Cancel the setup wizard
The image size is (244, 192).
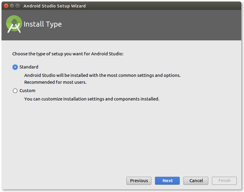(196, 181)
